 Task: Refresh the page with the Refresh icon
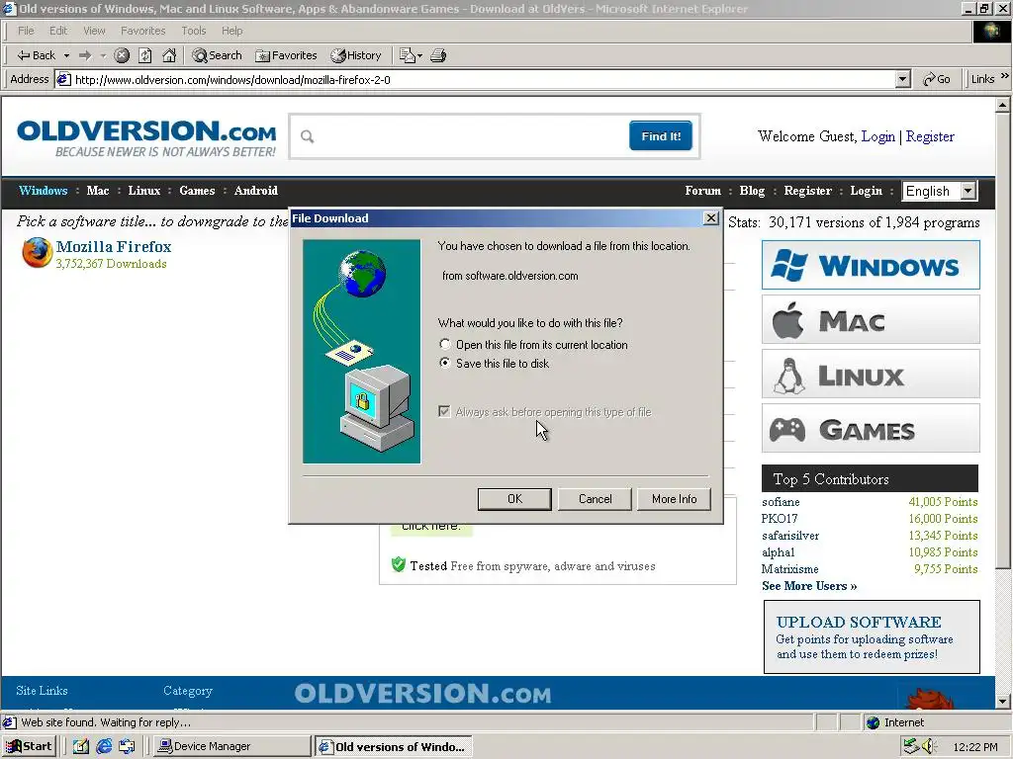click(145, 55)
